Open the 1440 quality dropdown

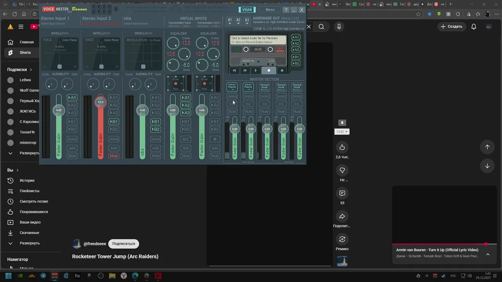342,132
